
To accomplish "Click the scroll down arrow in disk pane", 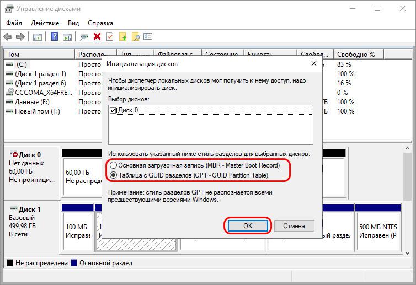I will [x=408, y=253].
